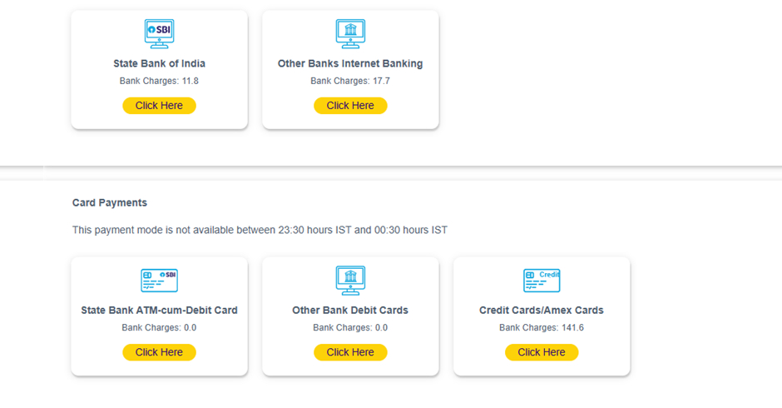Select the State Bank of India title
The image size is (782, 408).
[x=159, y=63]
